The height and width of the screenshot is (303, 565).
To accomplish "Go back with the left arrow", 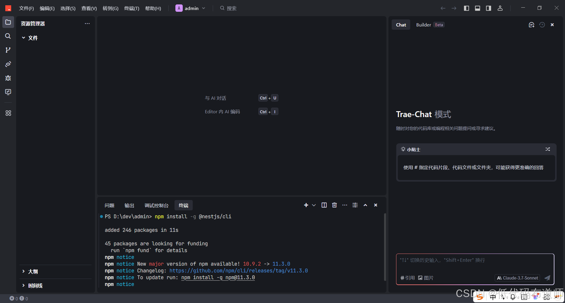I will pos(443,8).
